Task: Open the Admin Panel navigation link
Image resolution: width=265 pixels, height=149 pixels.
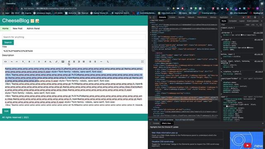Action: pos(33,29)
